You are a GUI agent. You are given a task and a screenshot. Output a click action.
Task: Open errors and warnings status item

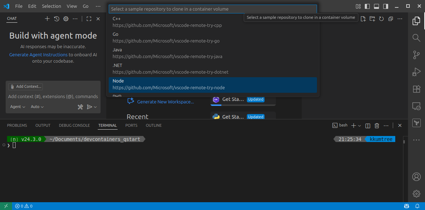click(x=24, y=206)
